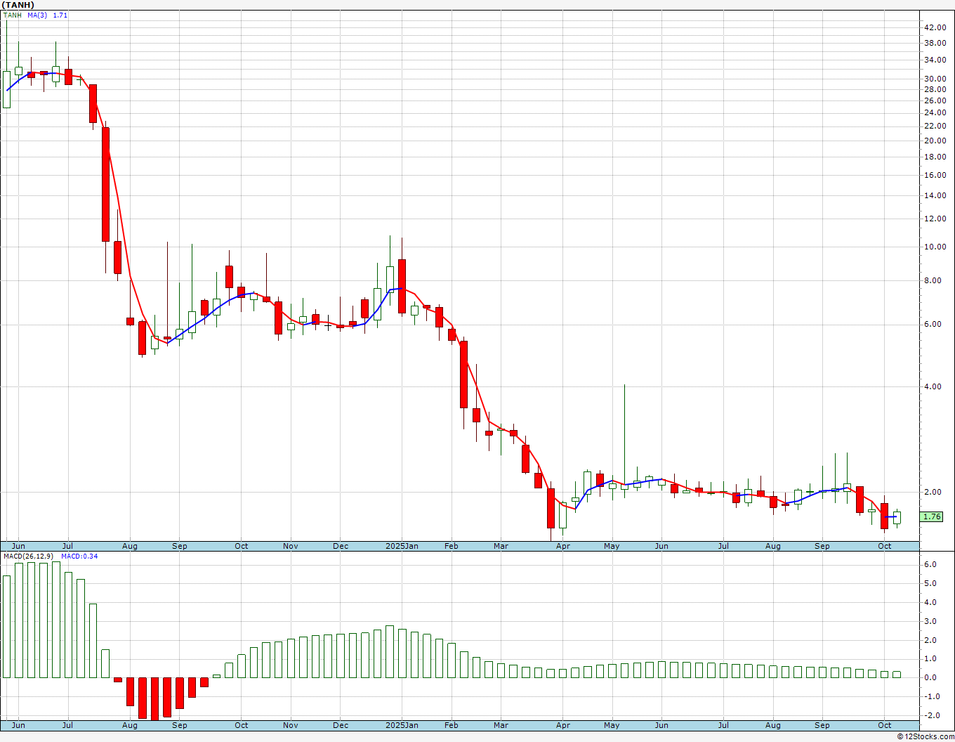
Task: Click the 42.00 price axis label
Action: coord(935,27)
